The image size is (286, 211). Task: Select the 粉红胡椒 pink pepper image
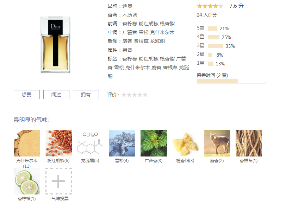[58, 143]
